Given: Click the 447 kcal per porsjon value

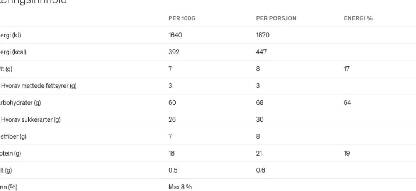Looking at the screenshot, I should tap(261, 52).
